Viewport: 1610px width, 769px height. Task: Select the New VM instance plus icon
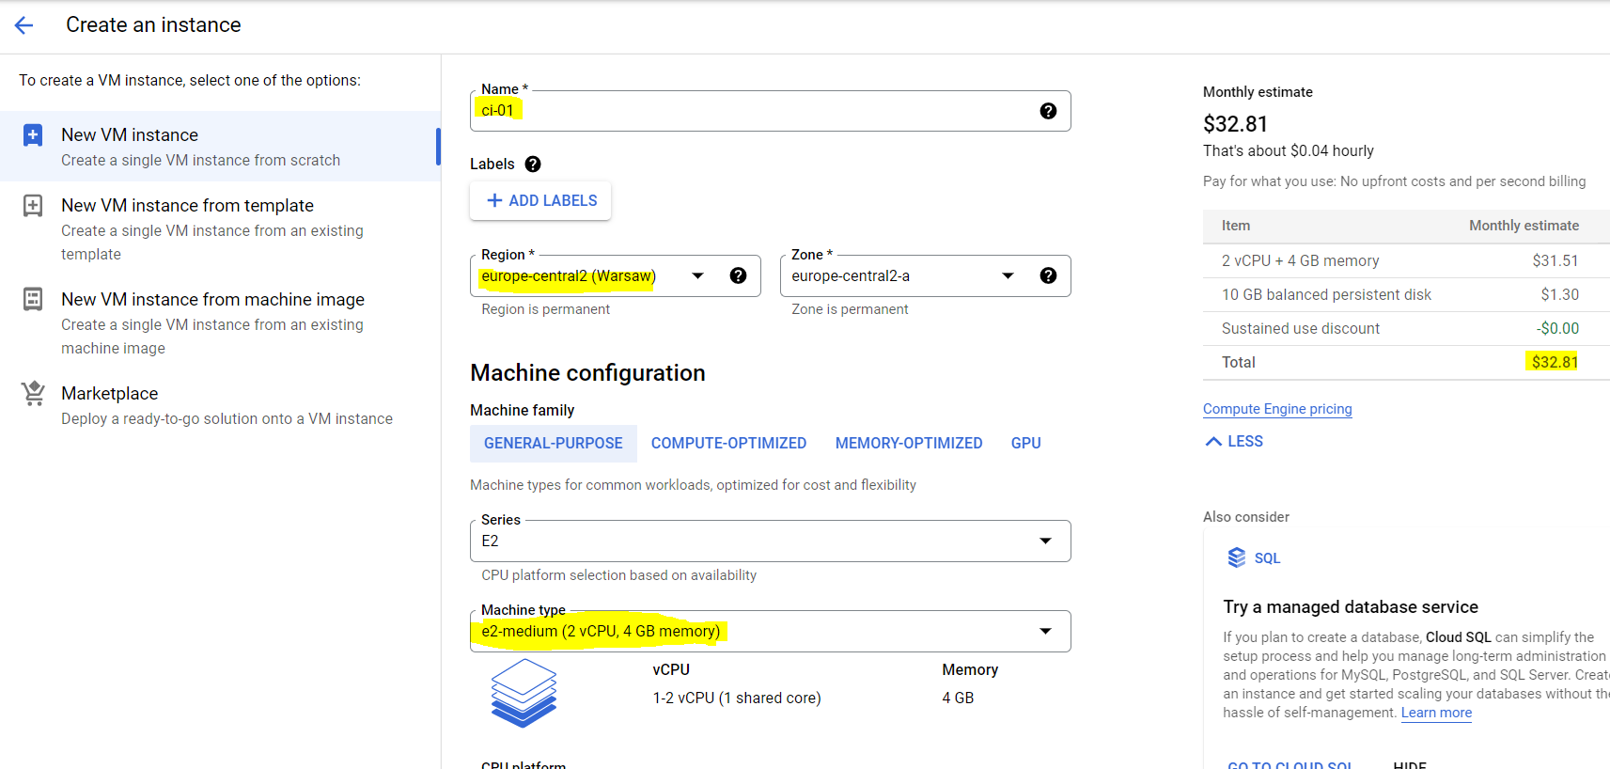[x=33, y=135]
